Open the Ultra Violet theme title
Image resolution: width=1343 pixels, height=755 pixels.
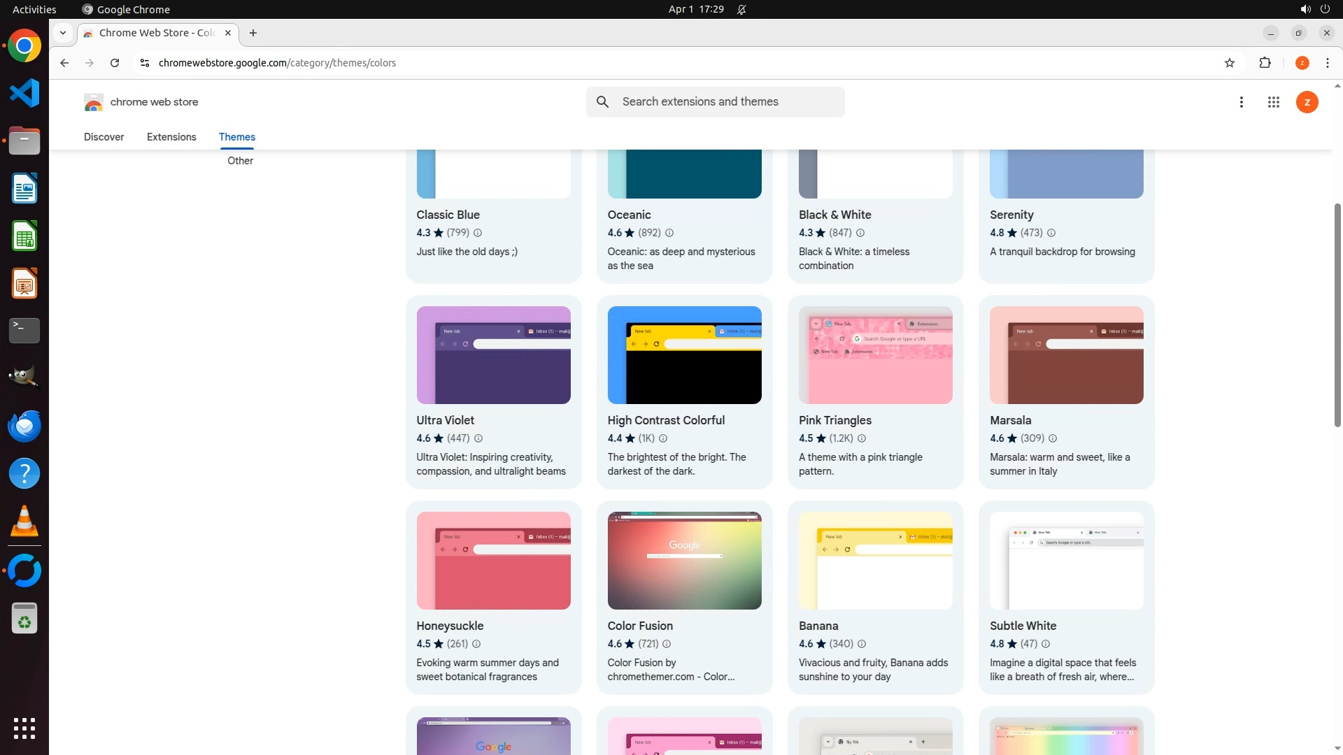(x=445, y=420)
